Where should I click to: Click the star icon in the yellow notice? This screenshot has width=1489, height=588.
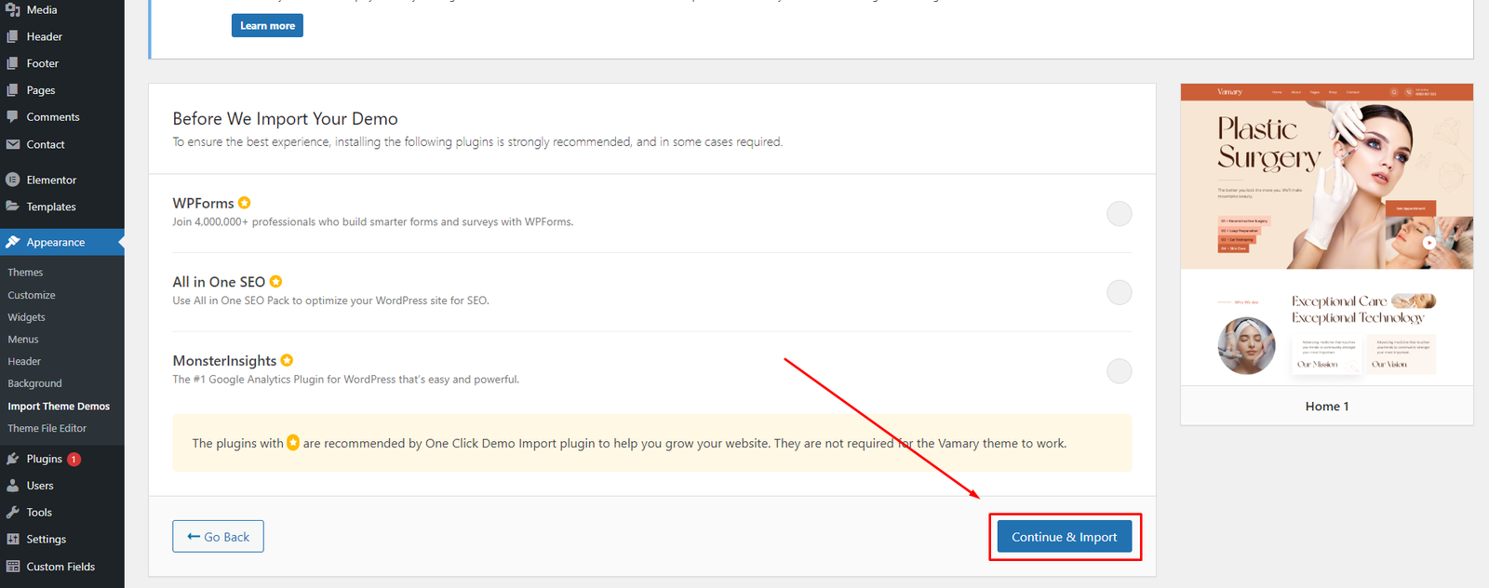tap(293, 443)
